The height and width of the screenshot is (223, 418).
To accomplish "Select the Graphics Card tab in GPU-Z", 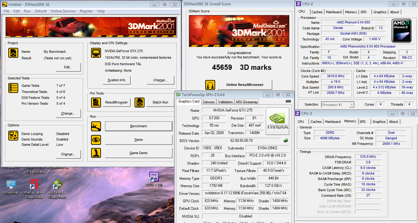I will pyautogui.click(x=189, y=101).
